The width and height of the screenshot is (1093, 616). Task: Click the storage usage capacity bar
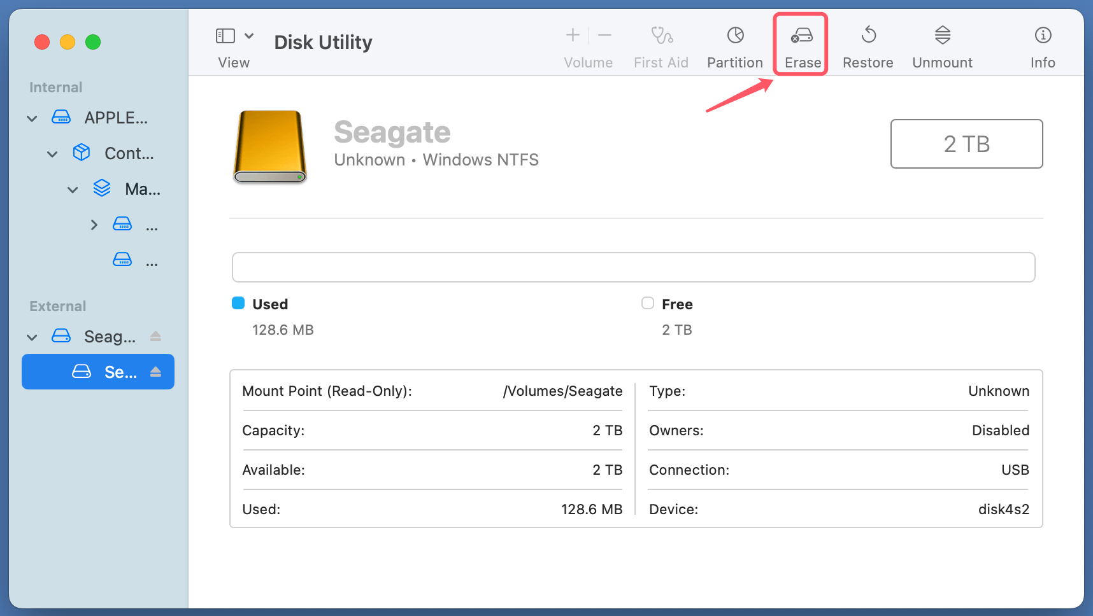coord(633,267)
